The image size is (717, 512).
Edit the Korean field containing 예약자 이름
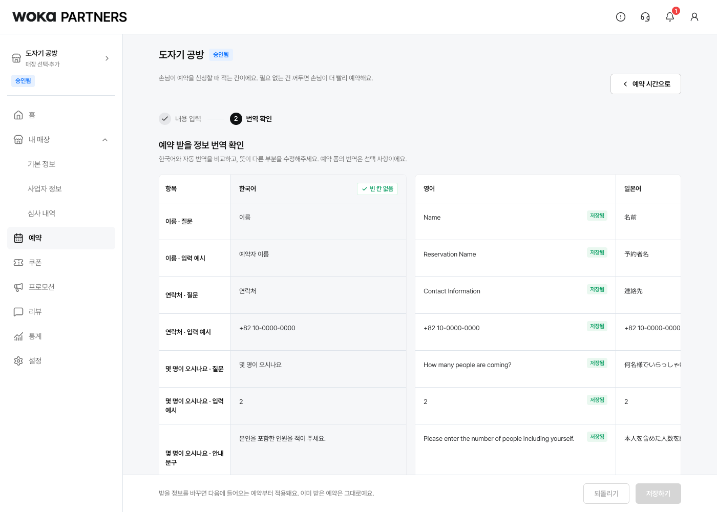point(319,259)
